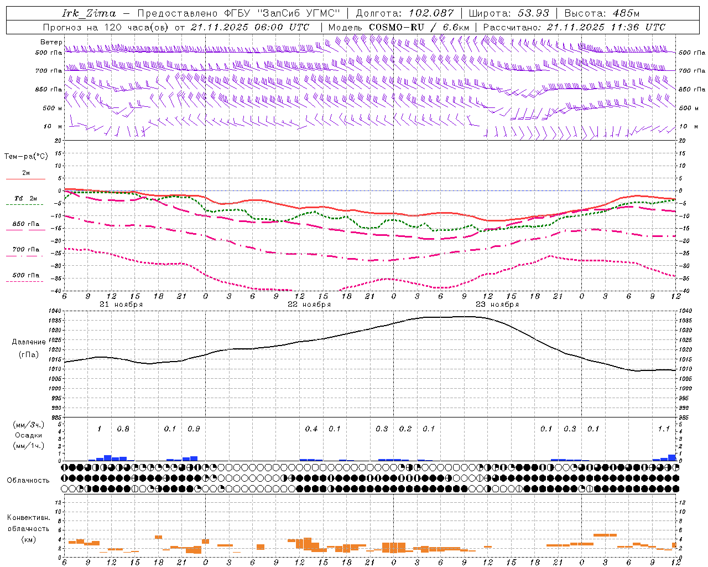The image size is (708, 567).
Task: Click the 'Давление' pressure panel label
Action: [29, 342]
